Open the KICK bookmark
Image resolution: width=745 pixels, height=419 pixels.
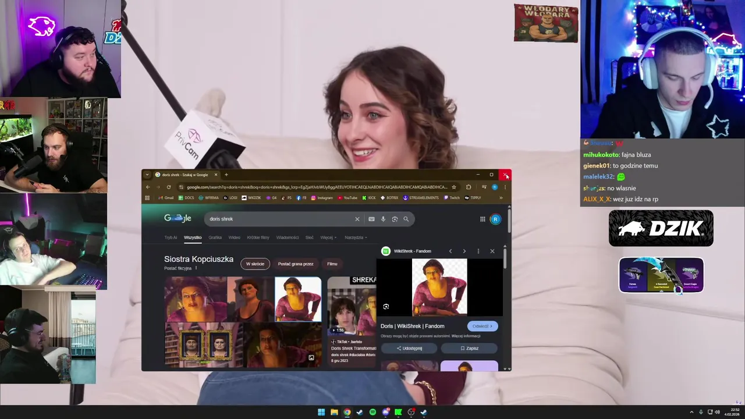click(369, 198)
